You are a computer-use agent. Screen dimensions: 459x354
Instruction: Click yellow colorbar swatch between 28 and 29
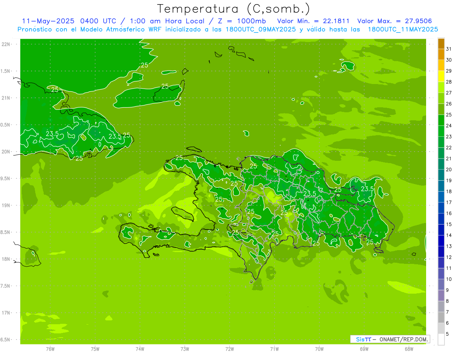click(441, 76)
